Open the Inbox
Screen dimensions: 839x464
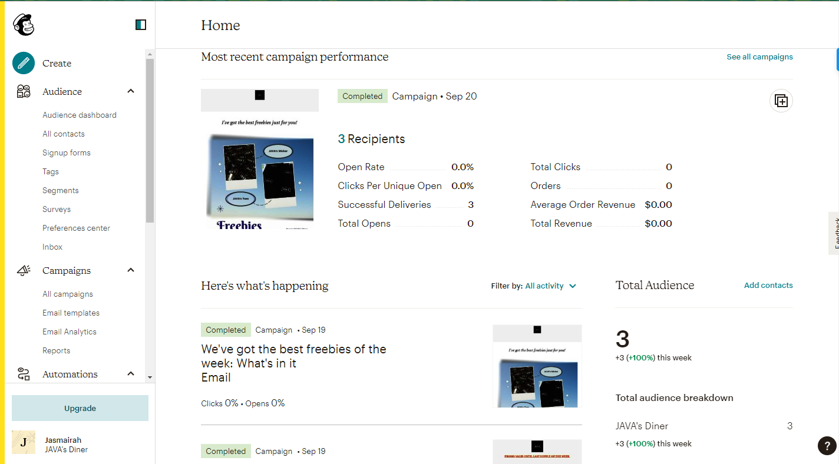(x=52, y=247)
